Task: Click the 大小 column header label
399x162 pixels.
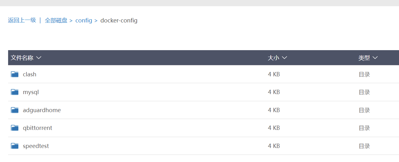Action: point(273,58)
